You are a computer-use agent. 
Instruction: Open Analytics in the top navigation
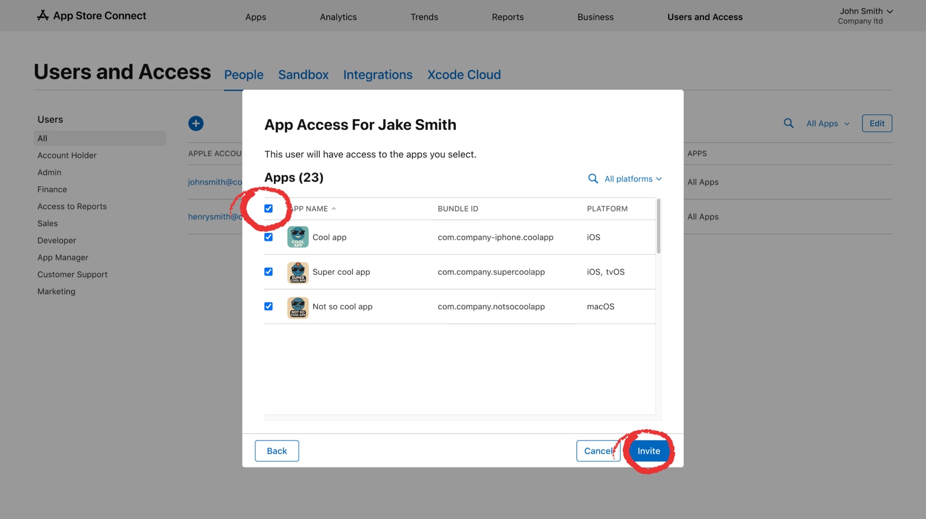point(338,17)
